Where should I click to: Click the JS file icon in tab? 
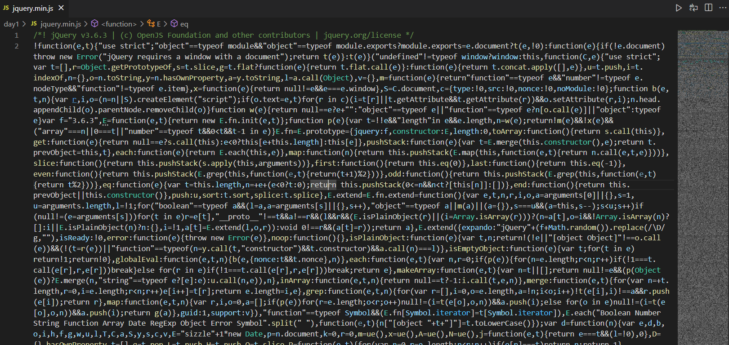[6, 8]
